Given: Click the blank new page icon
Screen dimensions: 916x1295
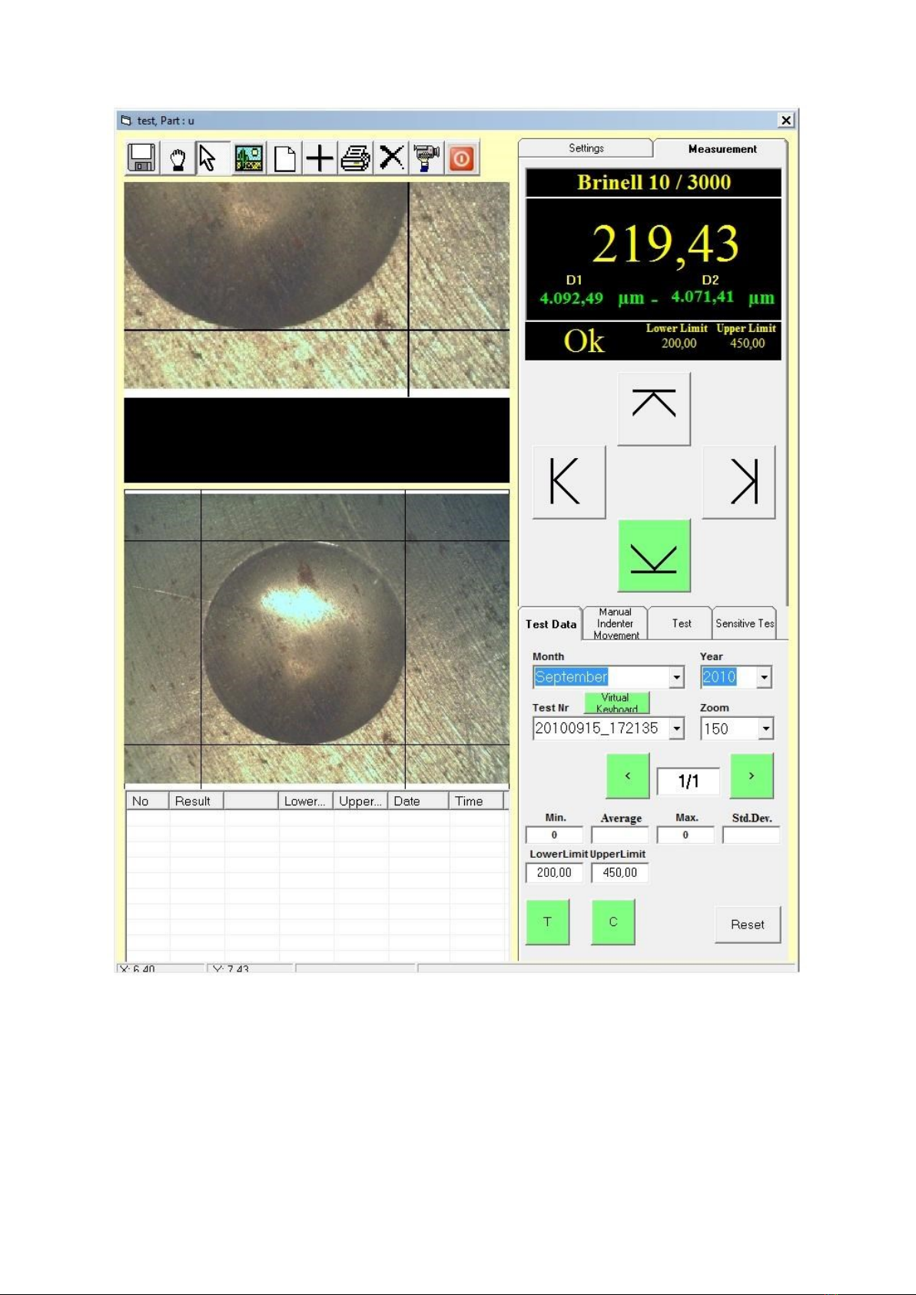Looking at the screenshot, I should [285, 158].
